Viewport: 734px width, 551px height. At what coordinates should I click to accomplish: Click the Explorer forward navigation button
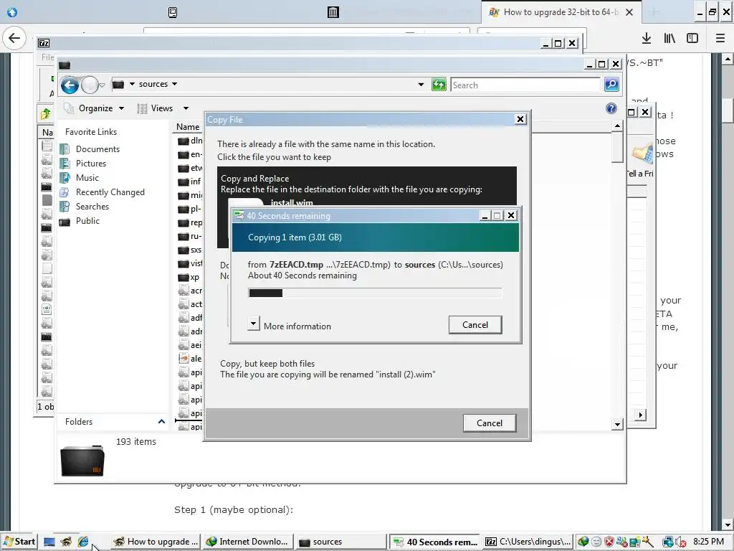[90, 85]
